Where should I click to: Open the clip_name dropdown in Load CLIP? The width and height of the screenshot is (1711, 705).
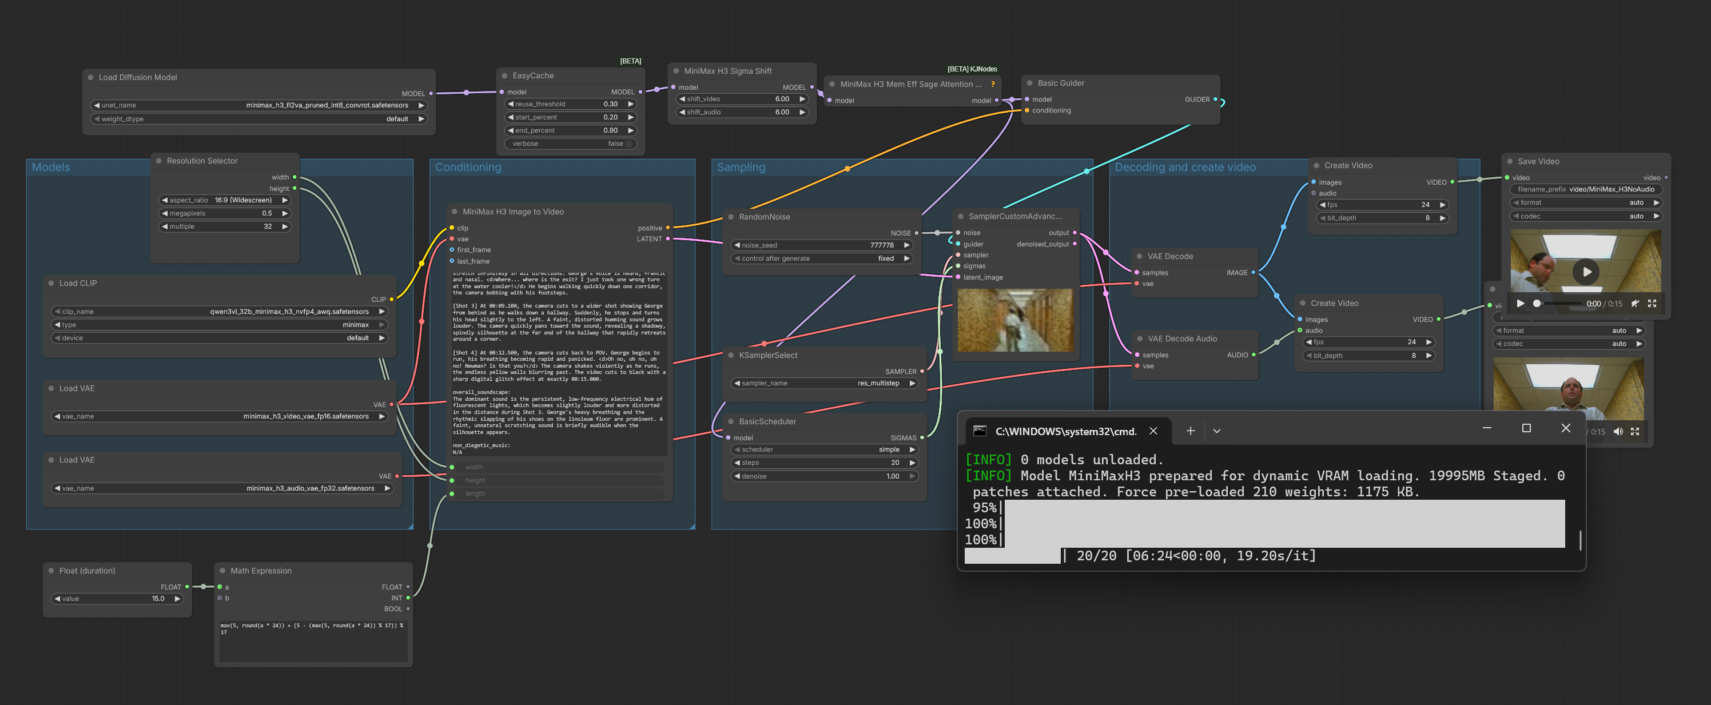pyautogui.click(x=219, y=312)
